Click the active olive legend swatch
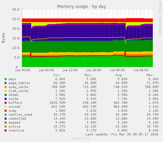Image resolution: width=163 pixels, height=142 pixels. 6,127
